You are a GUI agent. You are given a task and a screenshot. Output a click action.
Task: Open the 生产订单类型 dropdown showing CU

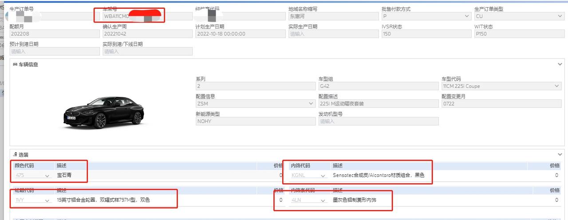tap(519, 16)
